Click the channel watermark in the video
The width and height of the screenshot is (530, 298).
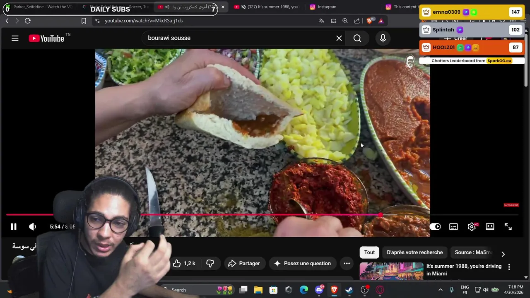pyautogui.click(x=410, y=63)
